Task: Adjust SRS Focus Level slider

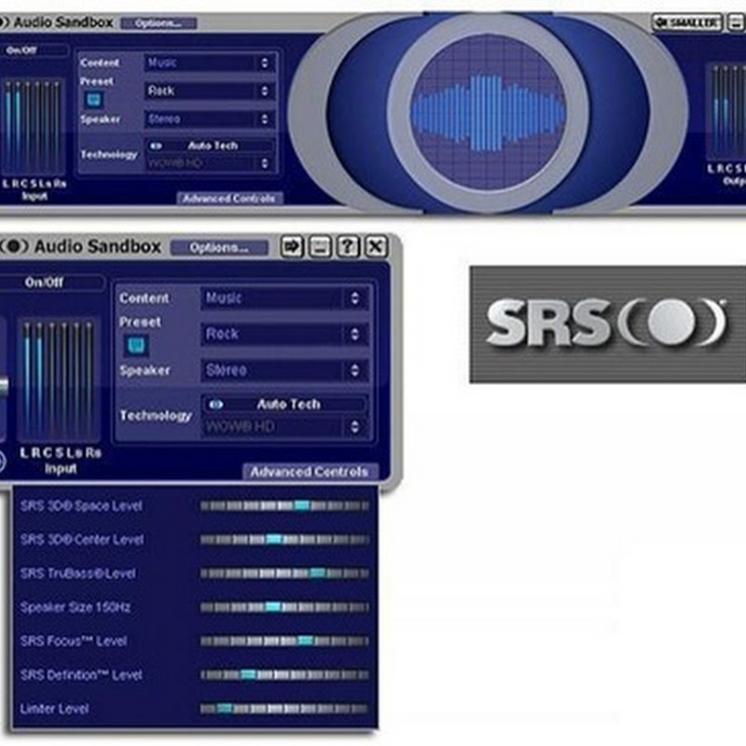Action: point(284,641)
